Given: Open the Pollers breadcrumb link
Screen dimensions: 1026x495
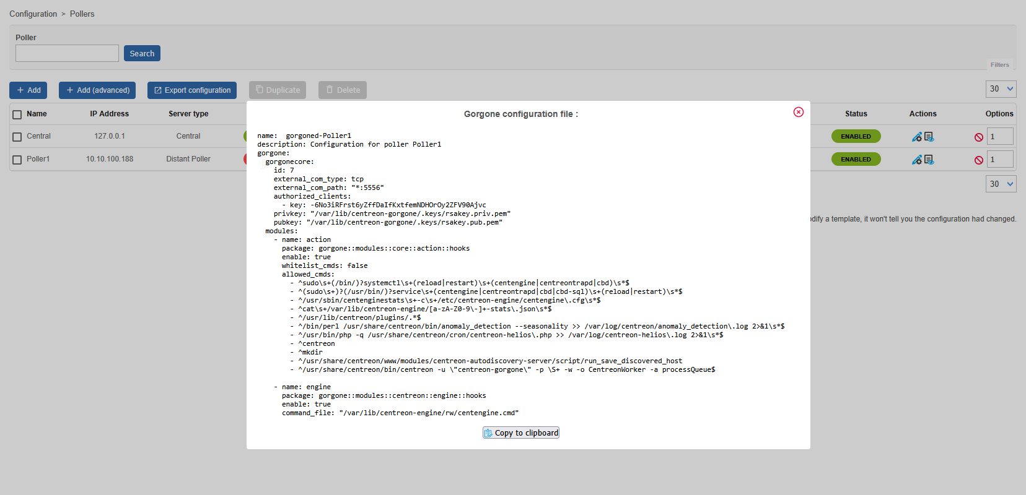Looking at the screenshot, I should 82,14.
